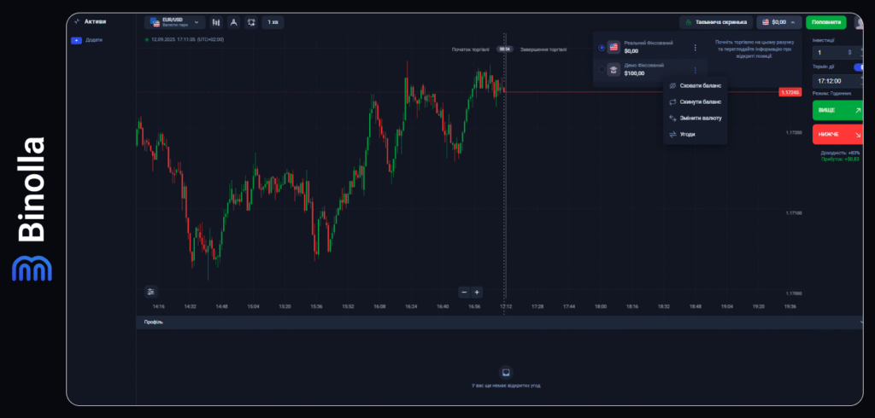The width and height of the screenshot is (875, 418).
Task: Open the candlestick chart type selector
Action: tap(215, 22)
